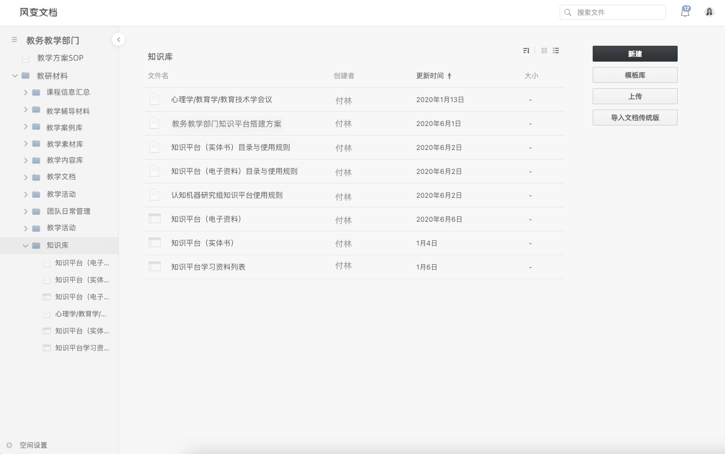
Task: Sort by the 大小 column header
Action: [x=531, y=76]
